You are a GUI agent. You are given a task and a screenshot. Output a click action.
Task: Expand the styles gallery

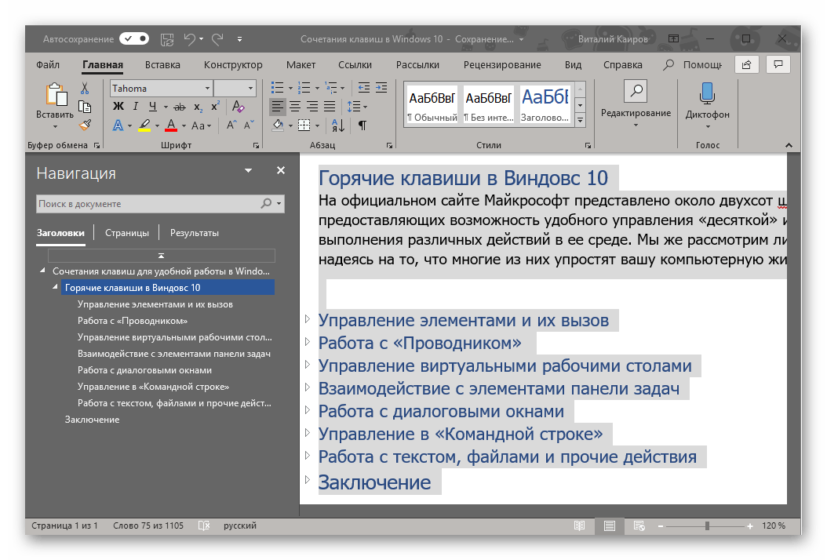click(580, 121)
